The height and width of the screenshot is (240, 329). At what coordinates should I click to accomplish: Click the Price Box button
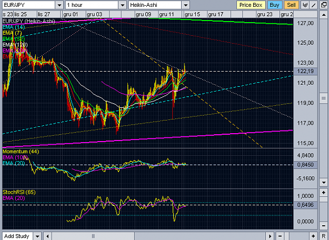pyautogui.click(x=251, y=5)
